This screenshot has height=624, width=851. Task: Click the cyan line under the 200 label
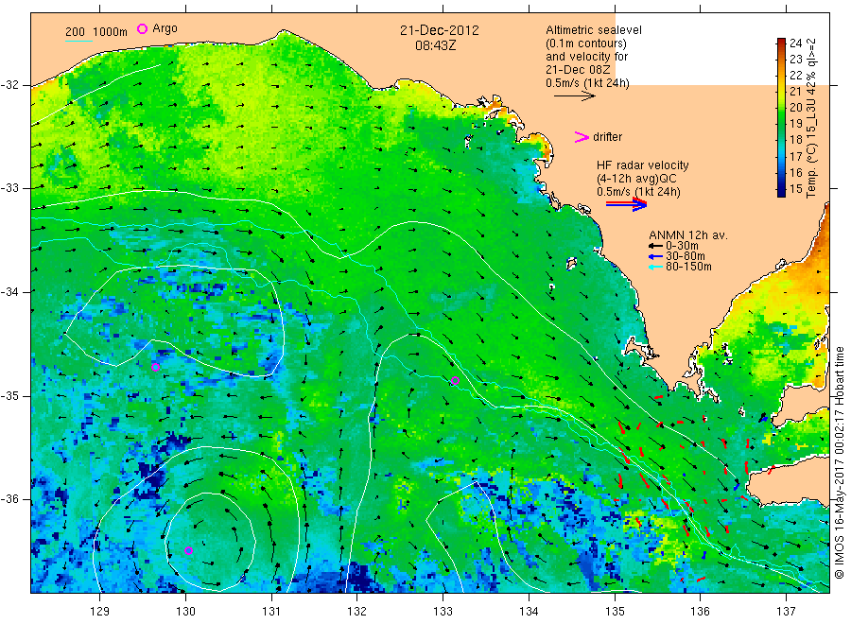(78, 41)
